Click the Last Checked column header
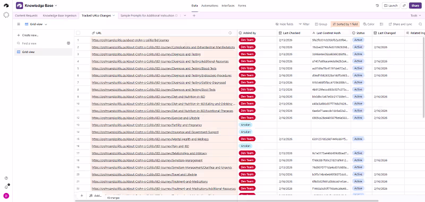425x202 pixels. click(294, 33)
